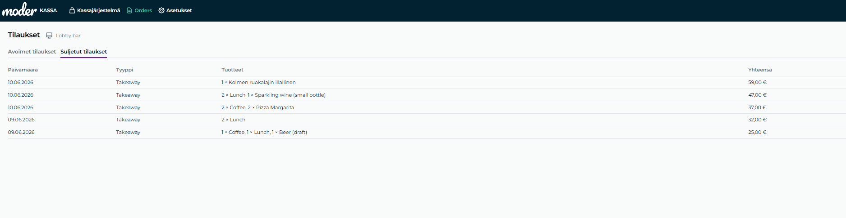Click the Tuotteet column header
This screenshot has height=218, width=846.
point(232,70)
